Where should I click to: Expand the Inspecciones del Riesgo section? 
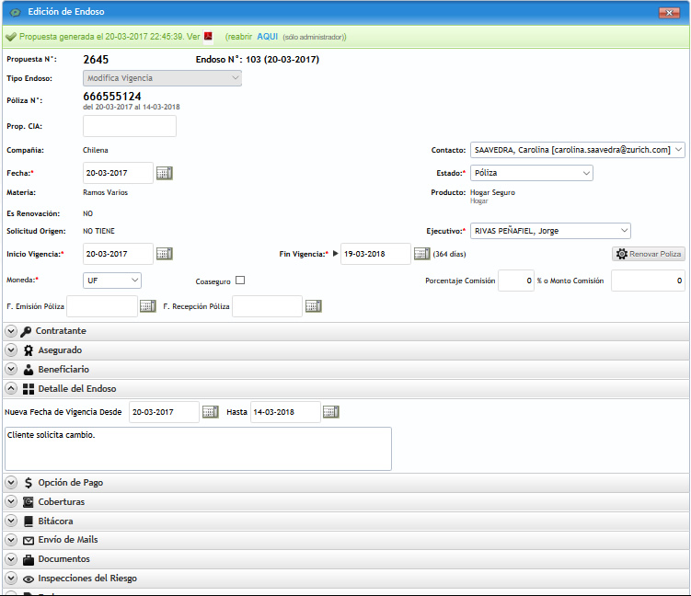[11, 579]
